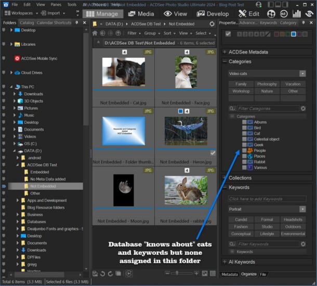This screenshot has height=286, width=317.
Task: Click the Headshots keyword button
Action: pos(293,220)
